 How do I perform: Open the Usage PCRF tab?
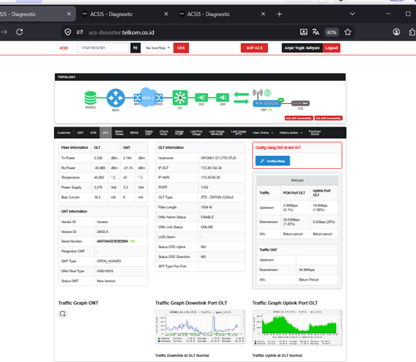pyautogui.click(x=179, y=133)
